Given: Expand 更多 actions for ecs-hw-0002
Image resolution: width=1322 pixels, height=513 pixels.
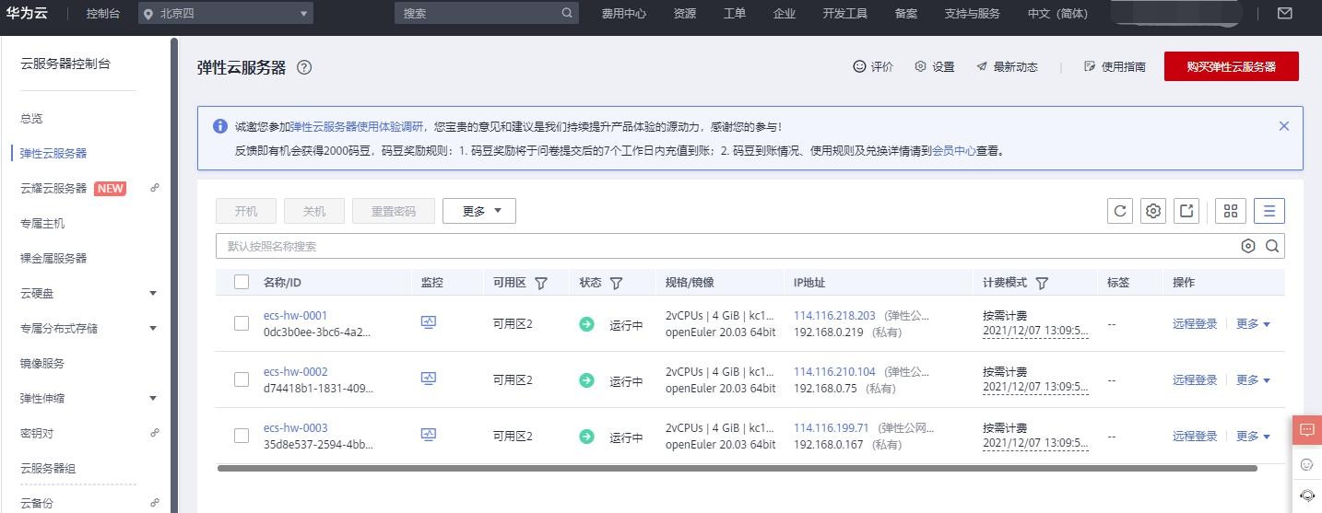Looking at the screenshot, I should 1253,379.
